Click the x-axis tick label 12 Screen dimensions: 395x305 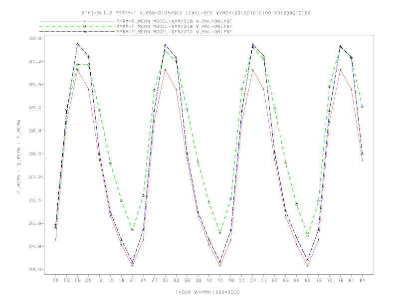click(100, 280)
